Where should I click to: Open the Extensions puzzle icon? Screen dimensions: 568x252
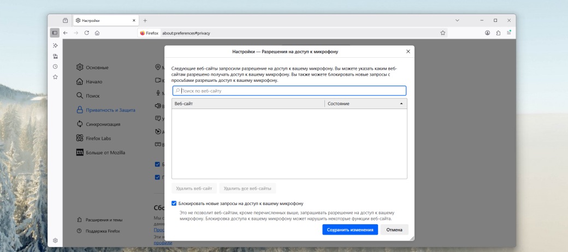[x=498, y=33]
